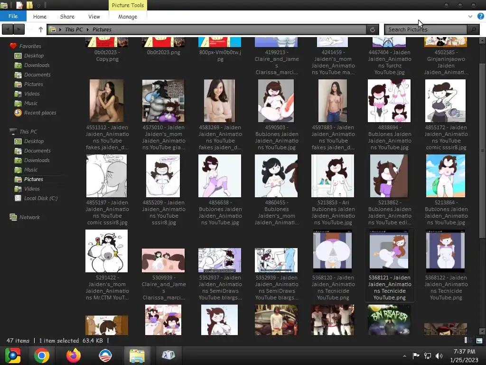This screenshot has height=365, width=486.
Task: Go up one level with the Up arrow
Action: click(41, 29)
